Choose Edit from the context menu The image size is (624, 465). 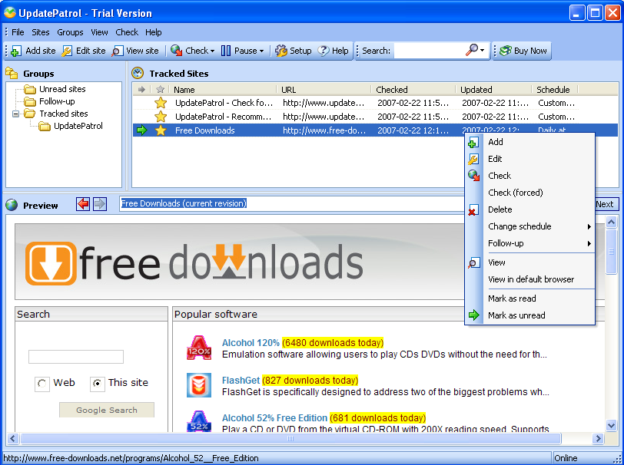[x=530, y=159]
